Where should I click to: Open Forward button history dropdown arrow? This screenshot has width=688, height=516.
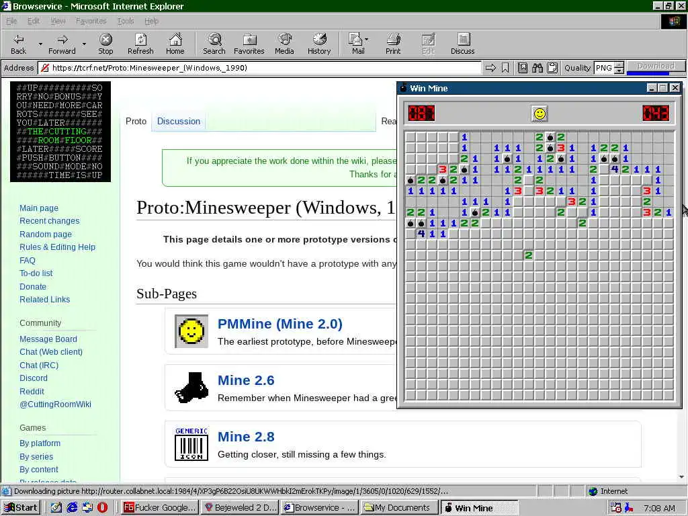84,44
